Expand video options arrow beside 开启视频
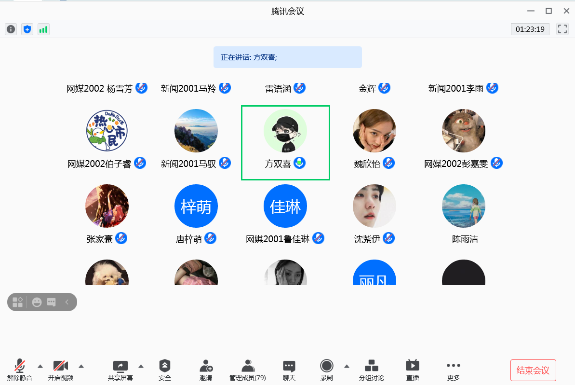575x385 pixels. [81, 366]
